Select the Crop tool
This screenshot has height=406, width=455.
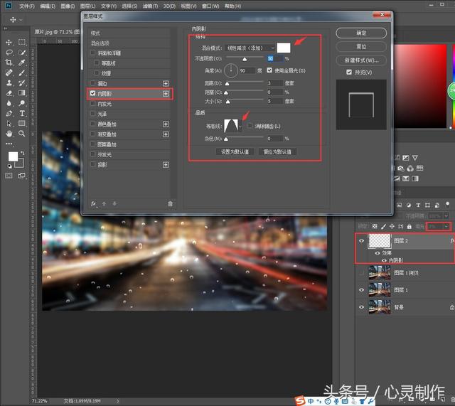9,63
